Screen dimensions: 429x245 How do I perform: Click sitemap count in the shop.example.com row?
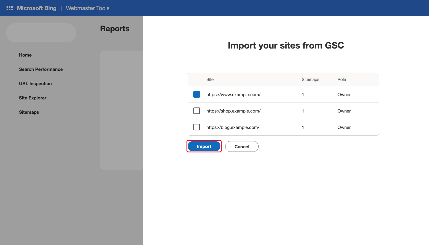[x=303, y=111]
